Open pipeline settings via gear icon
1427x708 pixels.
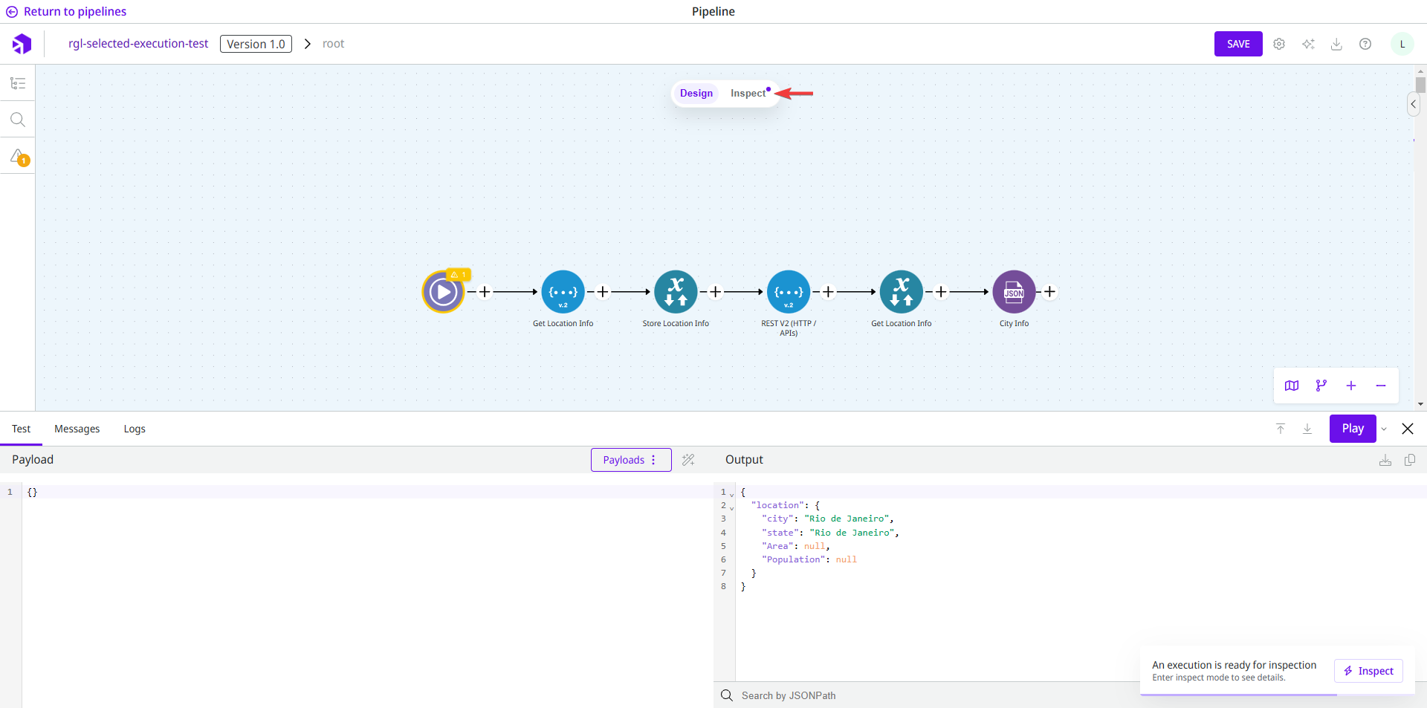tap(1279, 44)
